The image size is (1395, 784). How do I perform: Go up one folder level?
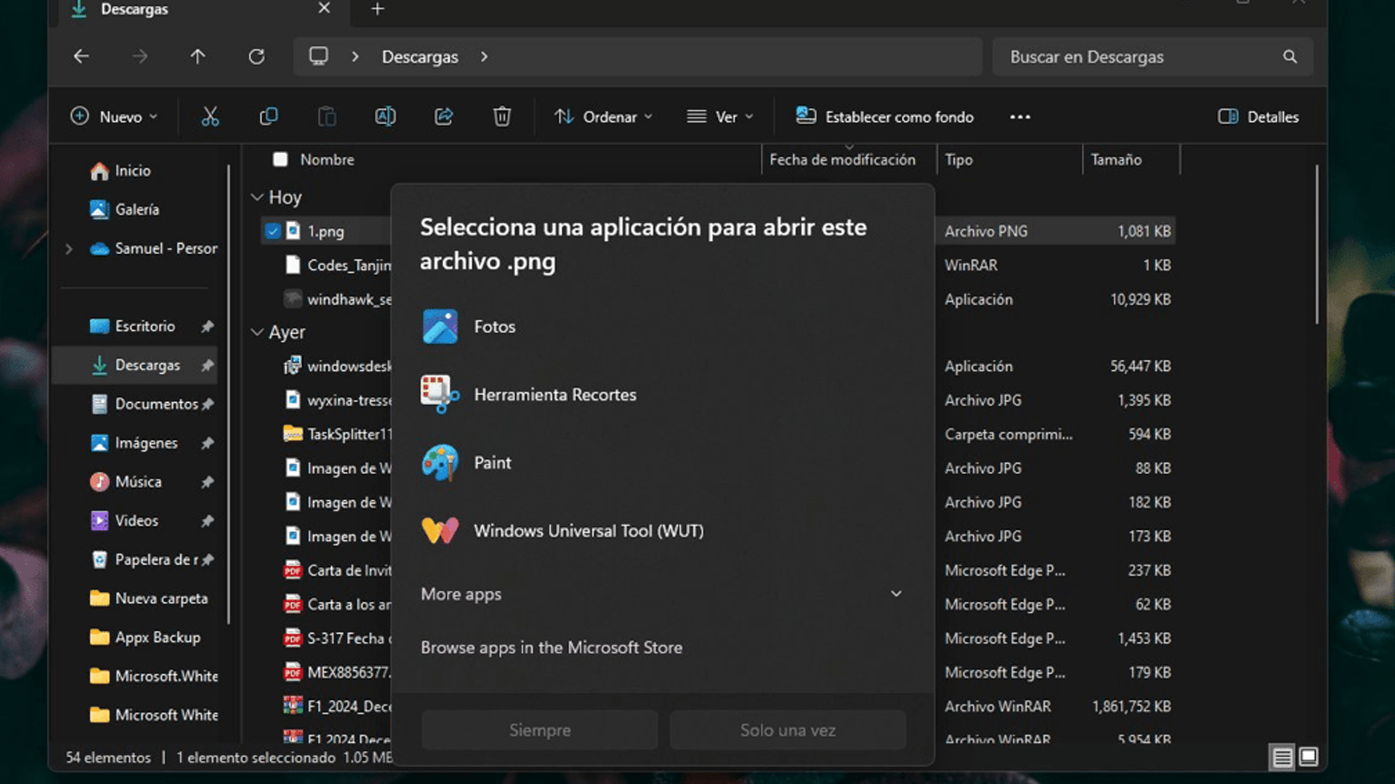[198, 57]
